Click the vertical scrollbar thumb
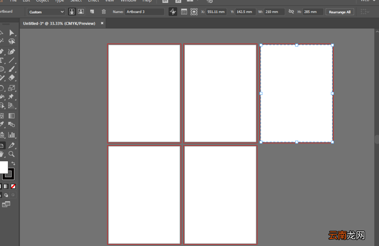The height and width of the screenshot is (246, 379). click(x=377, y=139)
